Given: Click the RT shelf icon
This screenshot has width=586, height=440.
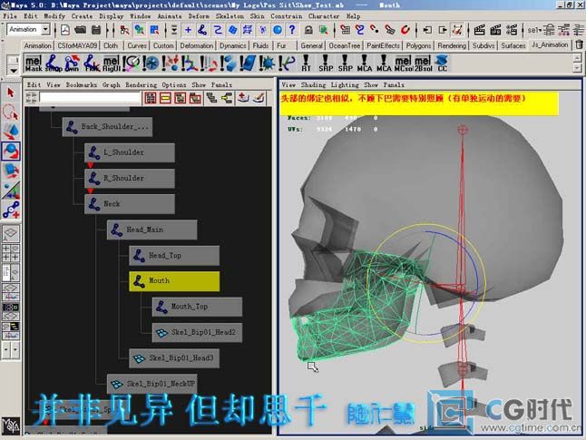Looking at the screenshot, I should [306, 64].
